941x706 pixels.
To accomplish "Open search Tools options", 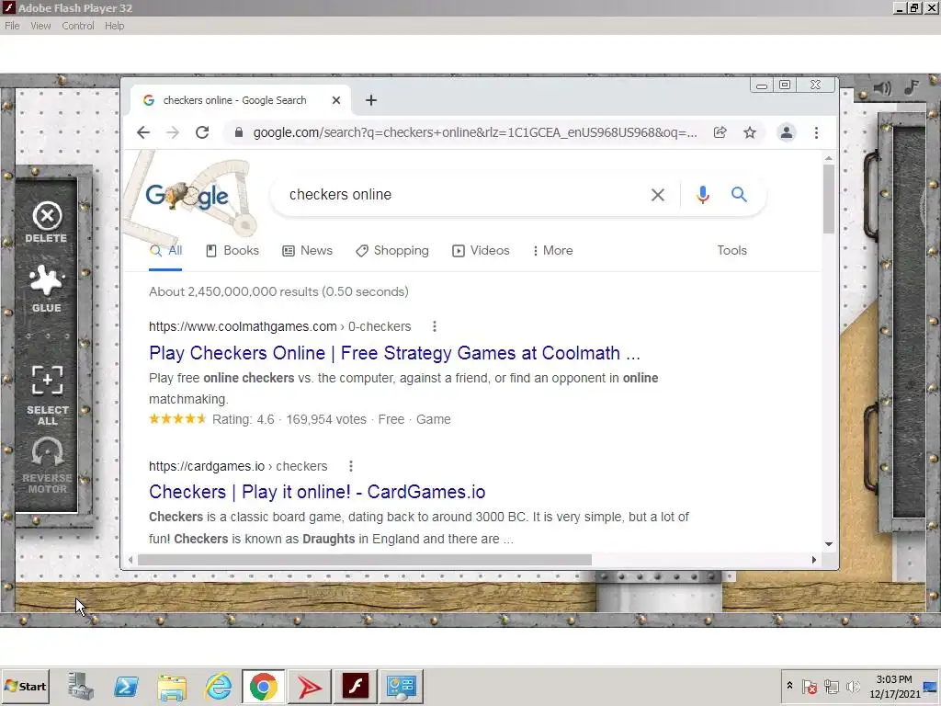I will click(x=731, y=251).
